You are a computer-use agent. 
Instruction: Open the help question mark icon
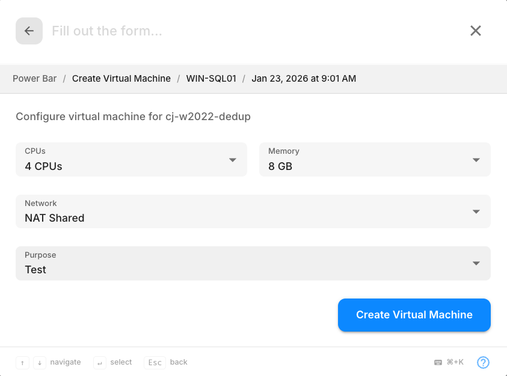[483, 362]
